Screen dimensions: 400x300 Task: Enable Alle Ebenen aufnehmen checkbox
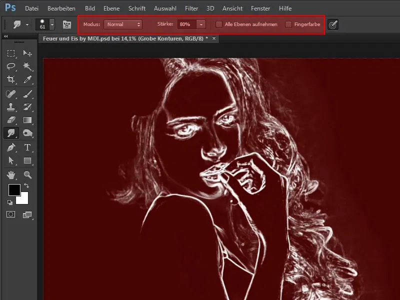pos(218,24)
